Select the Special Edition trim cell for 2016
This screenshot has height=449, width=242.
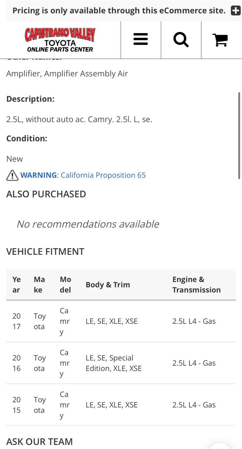click(x=113, y=363)
